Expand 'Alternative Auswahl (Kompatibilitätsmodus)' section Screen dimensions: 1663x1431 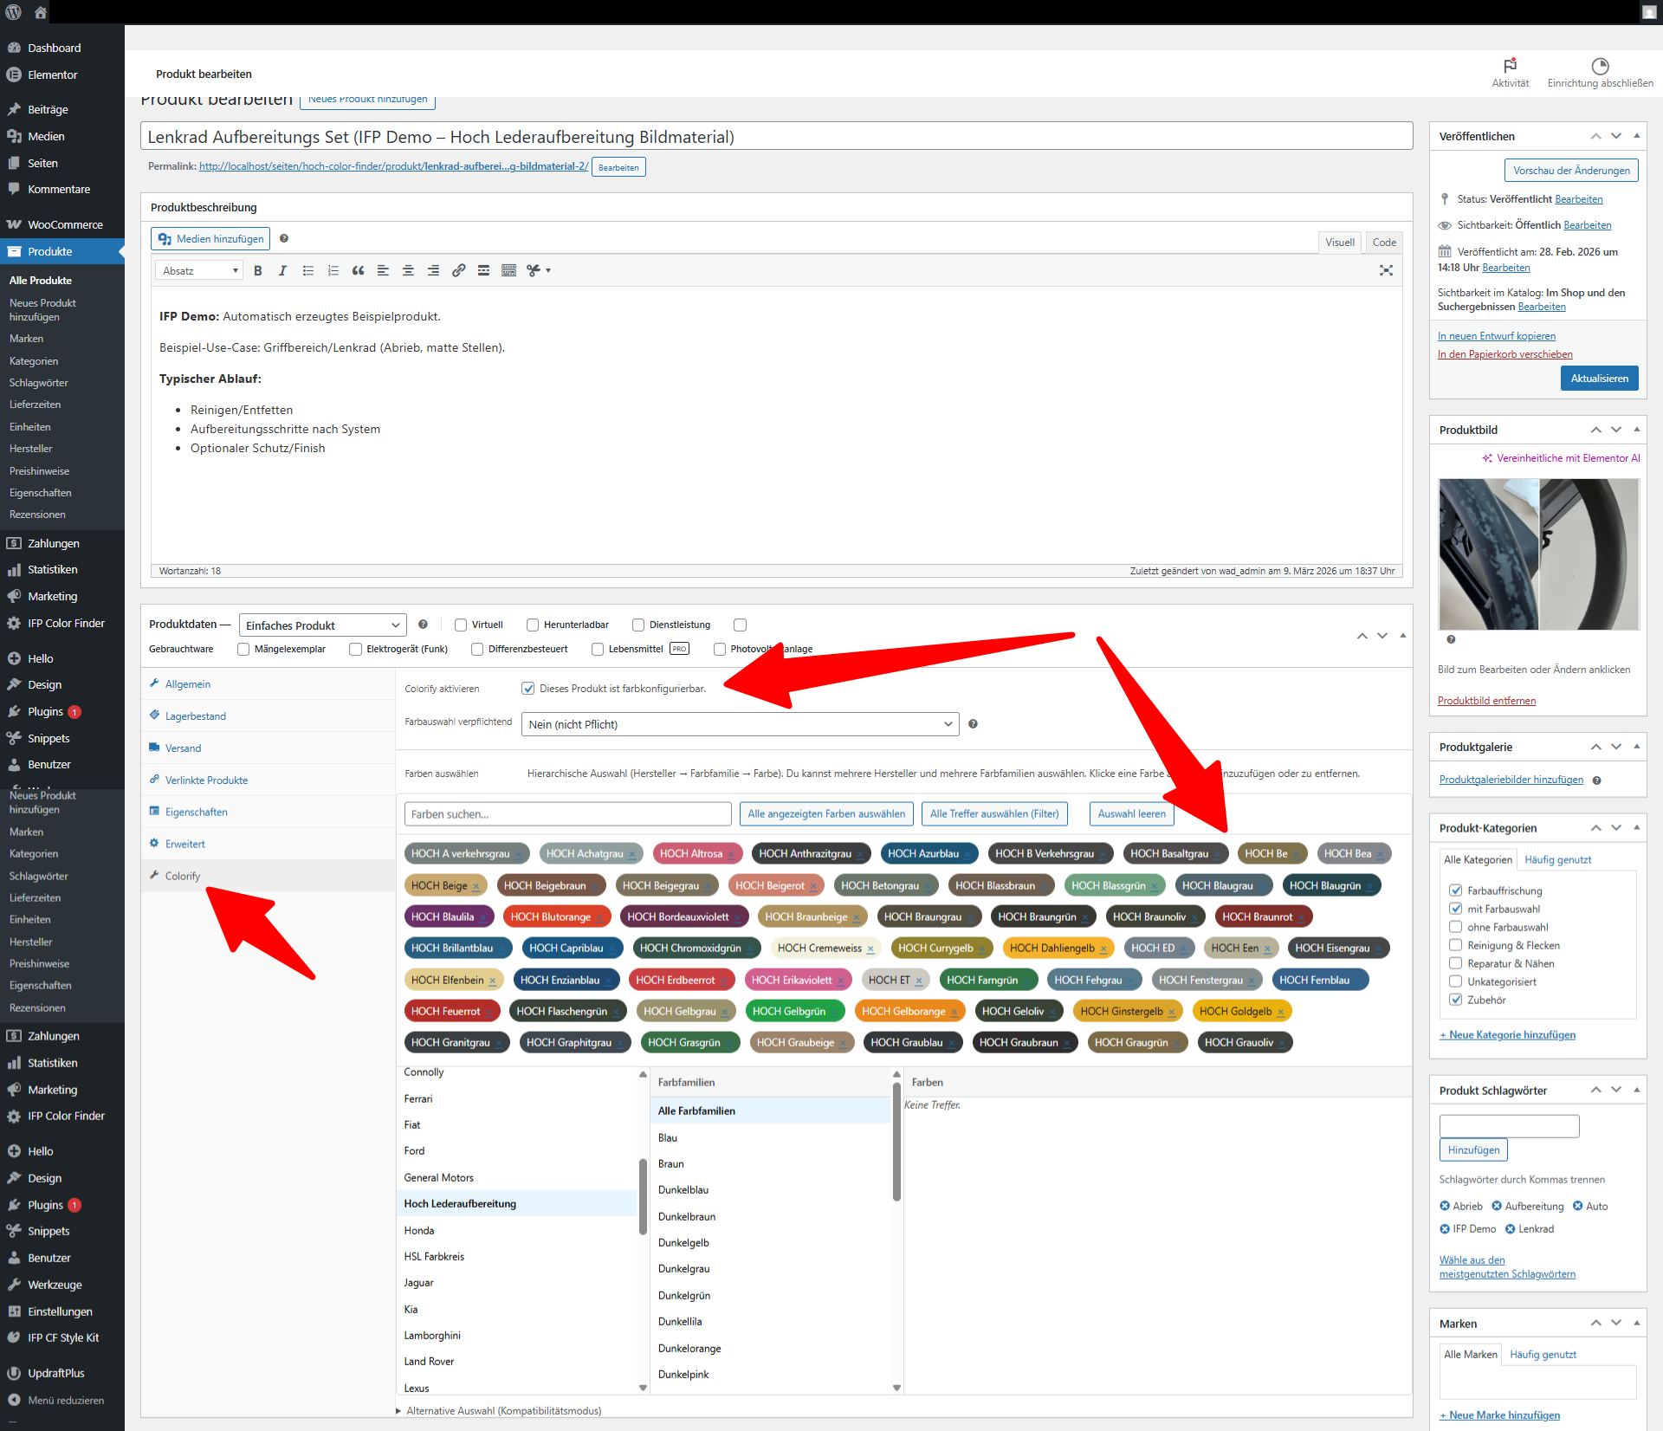(x=502, y=1410)
